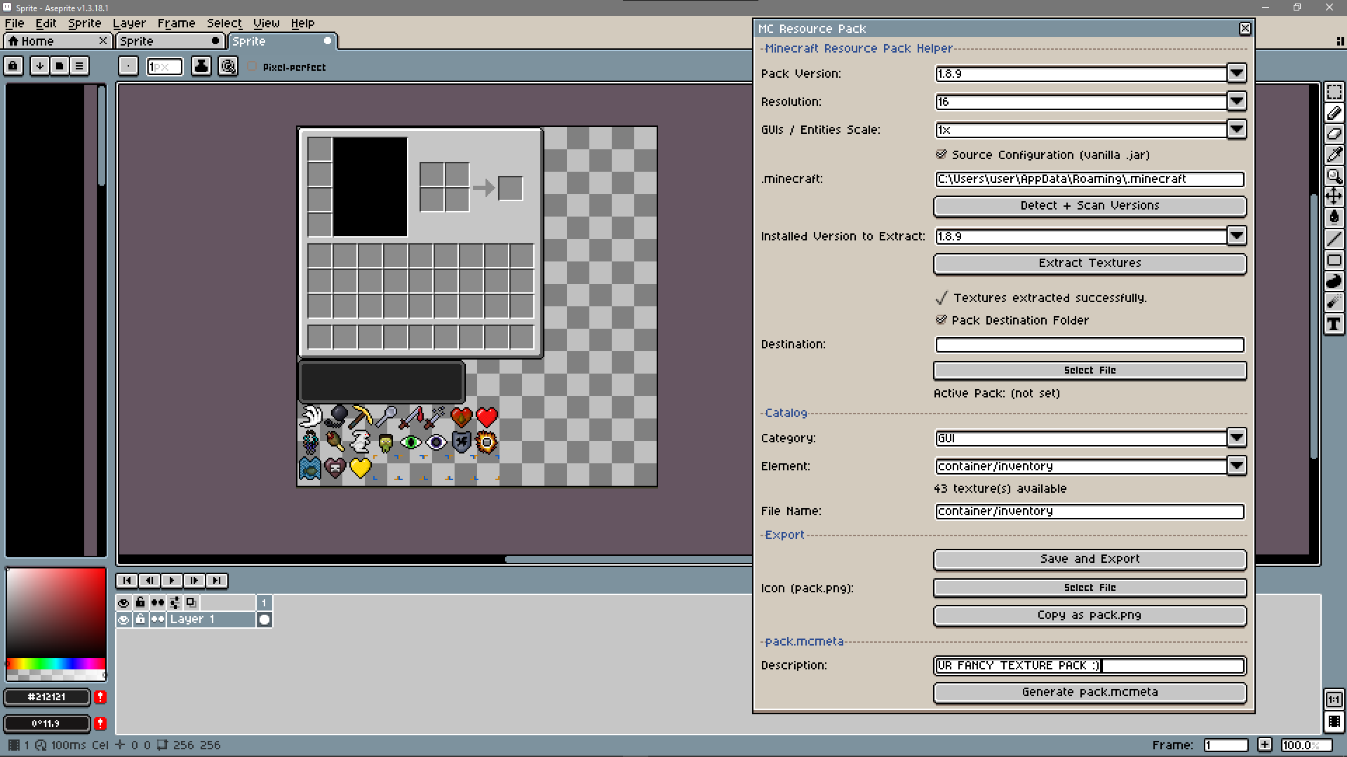
Task: Select the Line tool
Action: [x=1334, y=239]
